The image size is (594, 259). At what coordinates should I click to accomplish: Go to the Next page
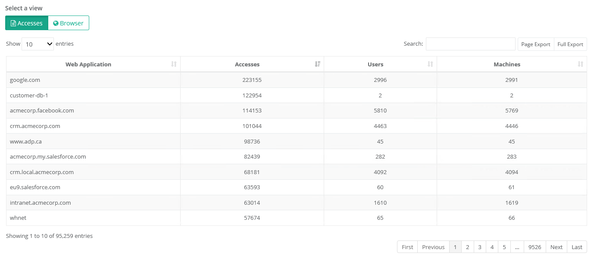556,247
